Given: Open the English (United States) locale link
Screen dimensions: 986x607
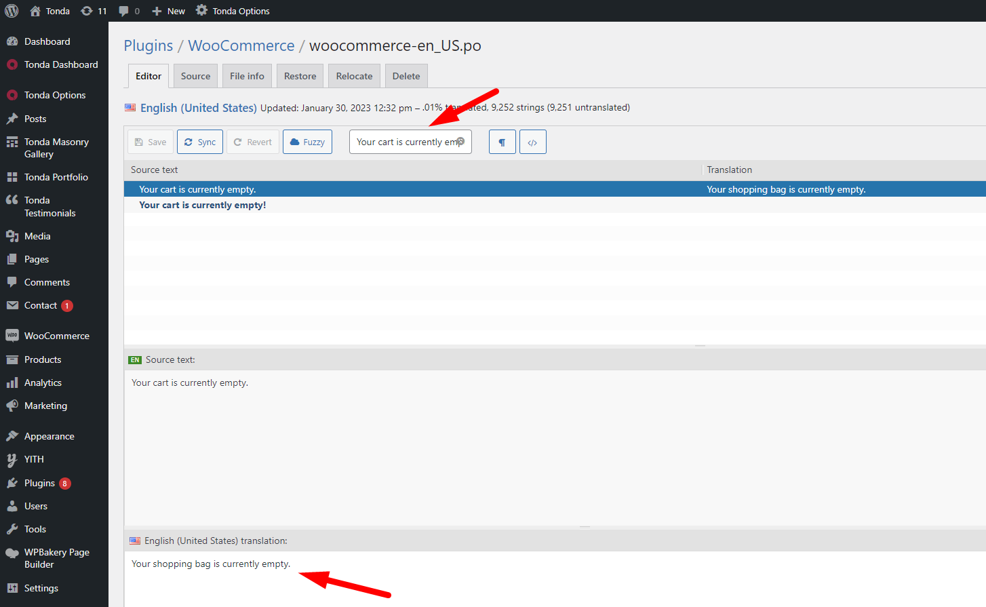Looking at the screenshot, I should click(198, 108).
